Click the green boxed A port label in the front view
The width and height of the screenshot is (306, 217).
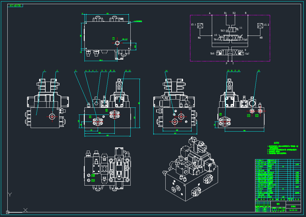[x=90, y=117]
